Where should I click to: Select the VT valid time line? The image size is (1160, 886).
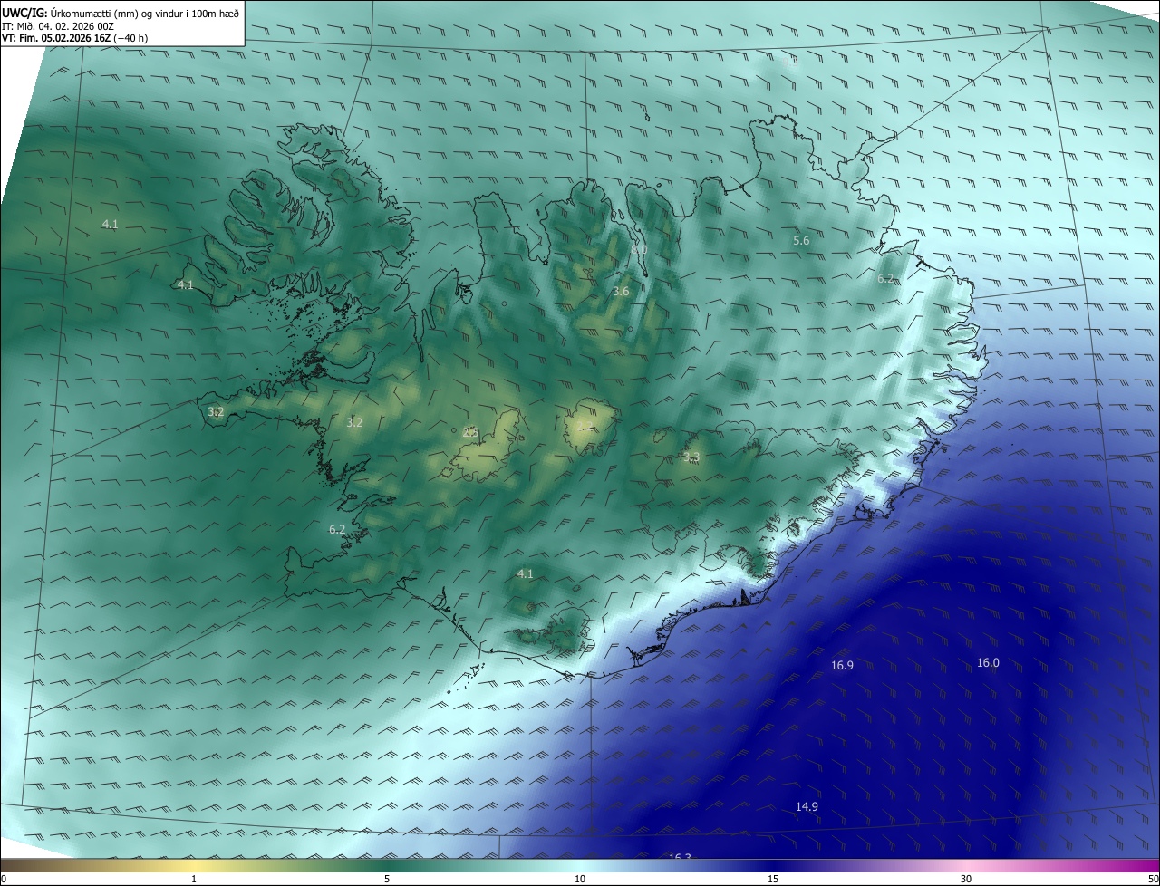tap(76, 39)
